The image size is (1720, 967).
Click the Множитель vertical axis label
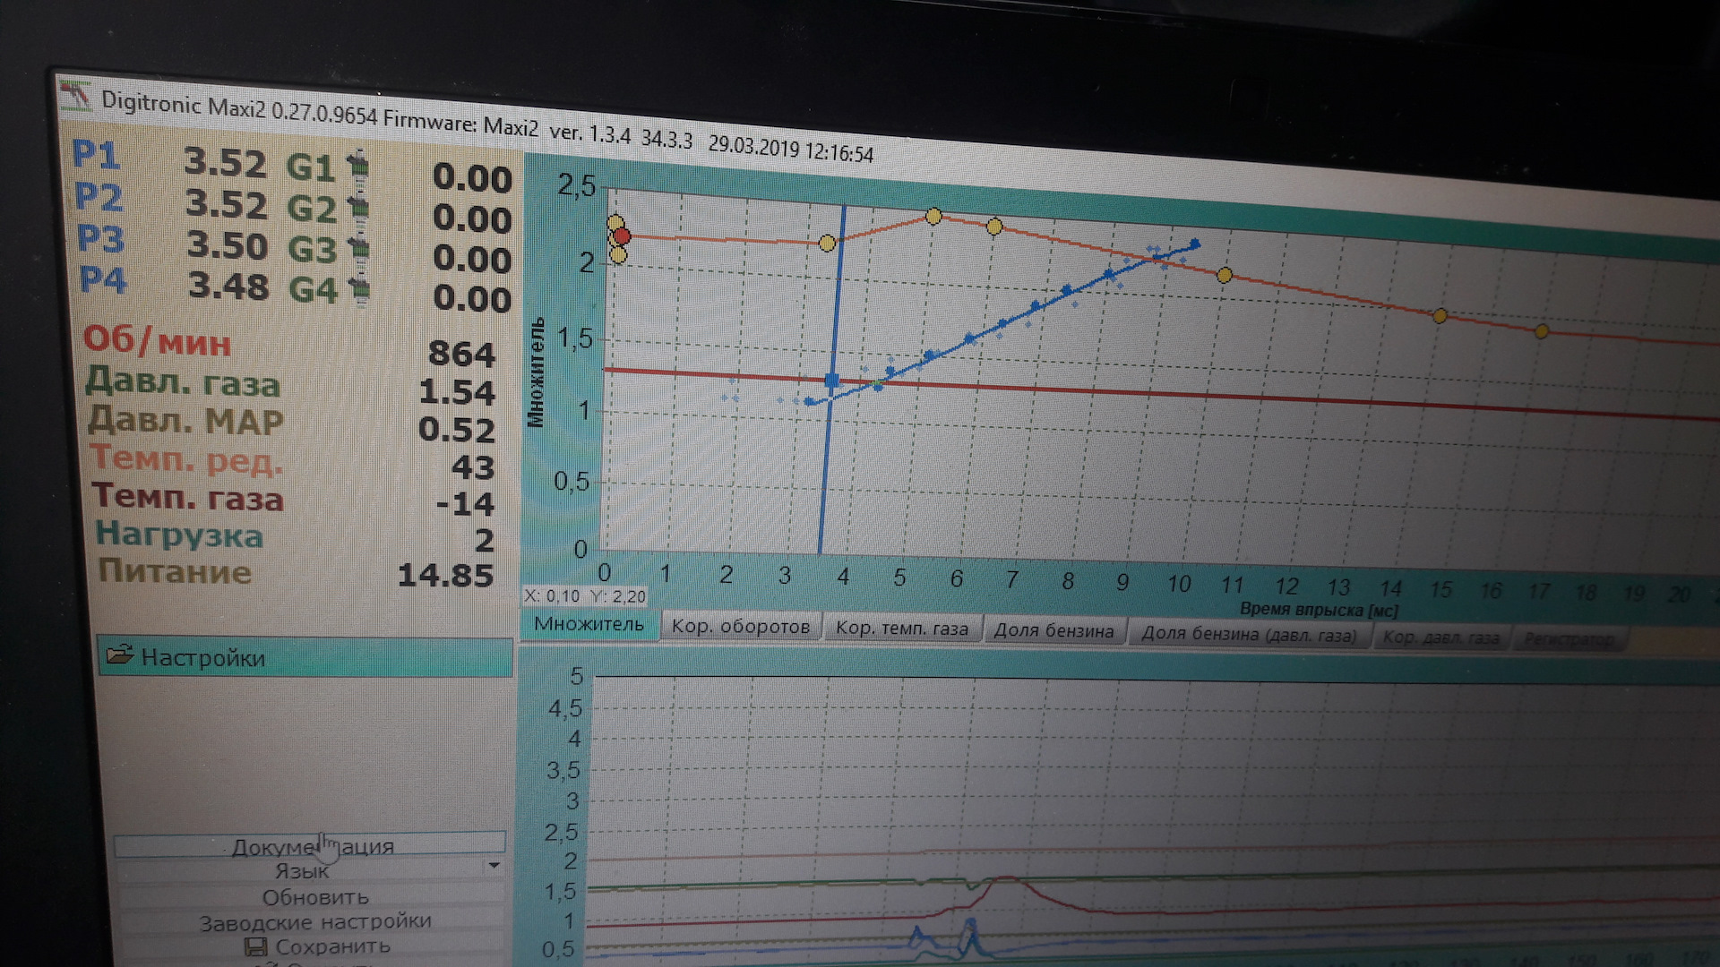pos(537,372)
